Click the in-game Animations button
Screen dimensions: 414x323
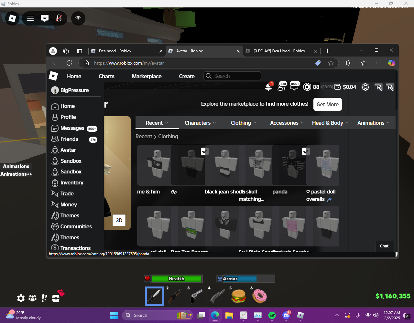coord(16,166)
